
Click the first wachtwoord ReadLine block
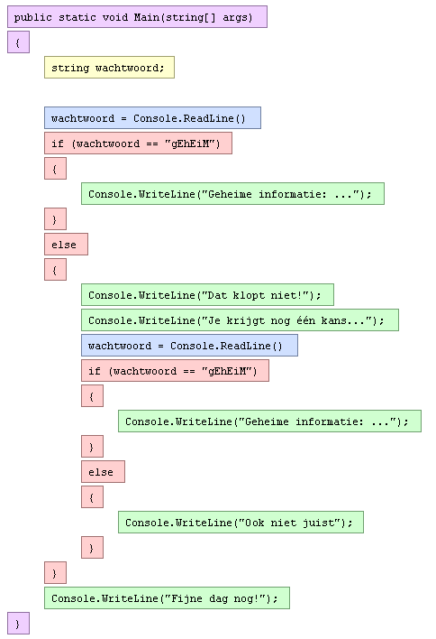(x=152, y=117)
